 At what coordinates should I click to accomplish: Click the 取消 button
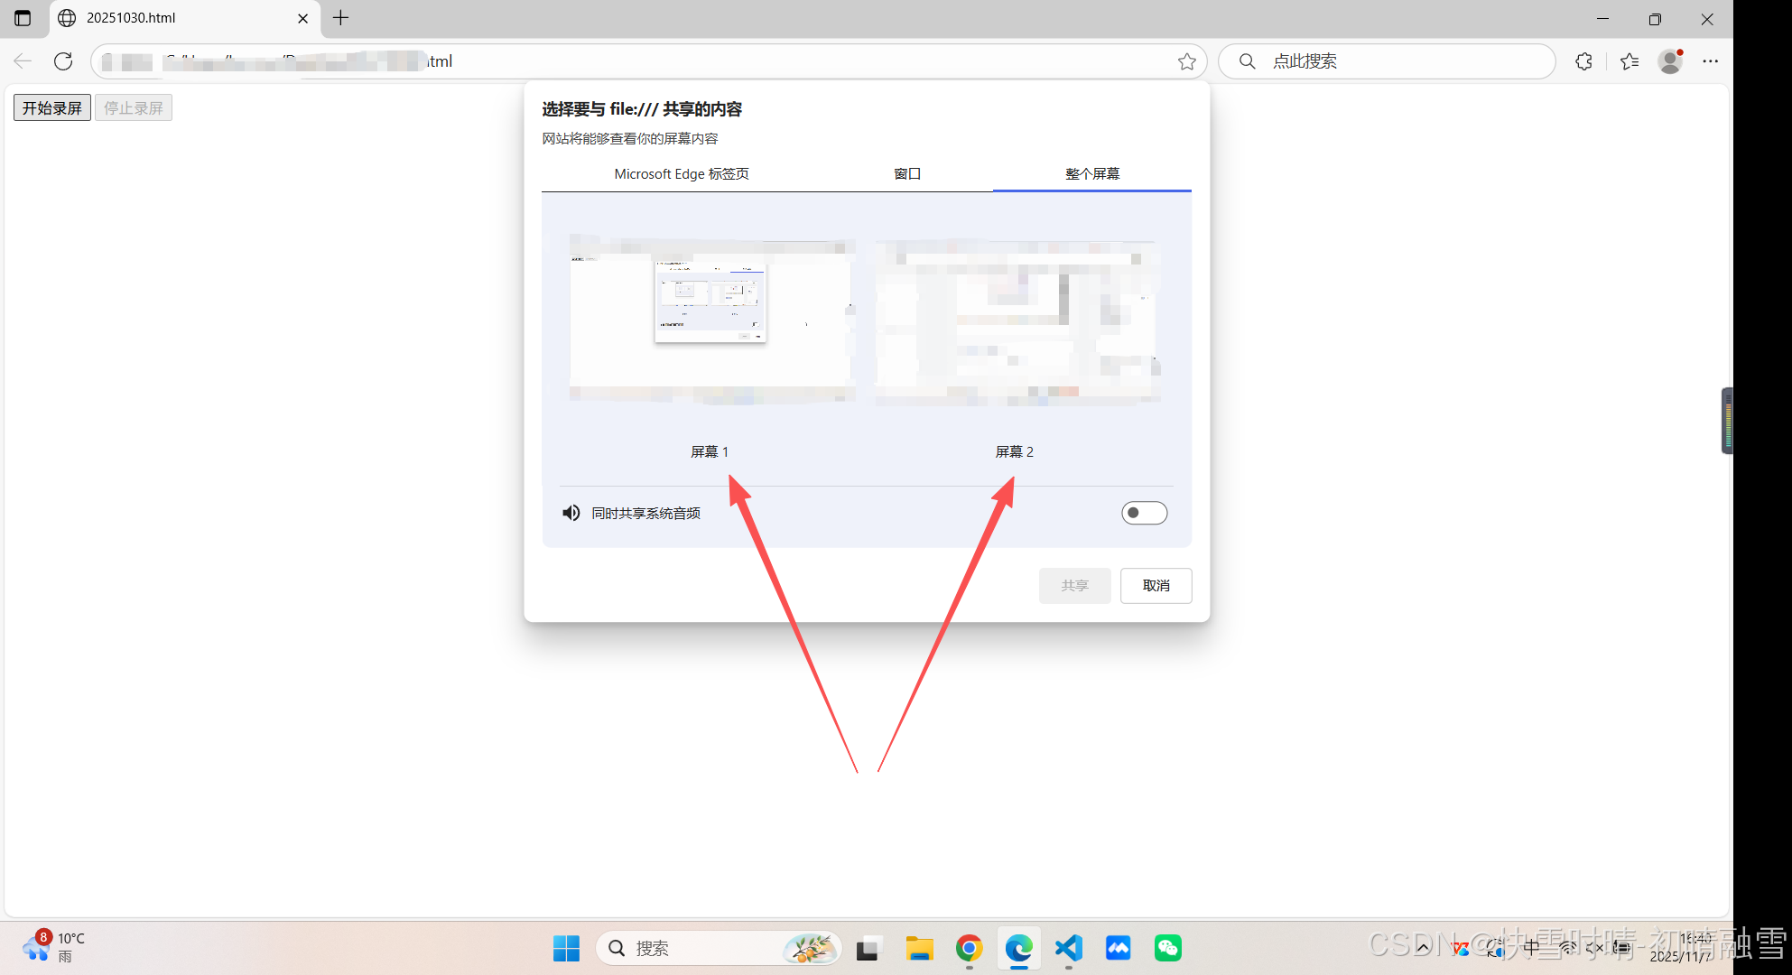coord(1156,585)
